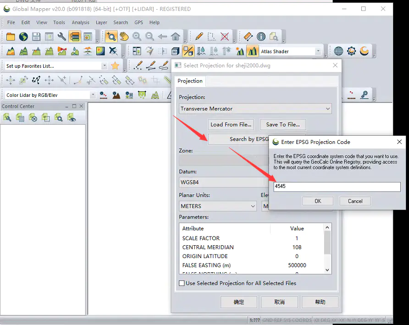Viewport: 409px width, 325px height.
Task: Click the EPSG code input field
Action: [x=337, y=187]
